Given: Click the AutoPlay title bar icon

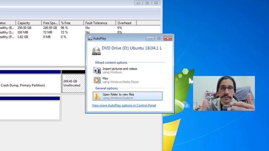Looking at the screenshot, I should click(x=90, y=38).
